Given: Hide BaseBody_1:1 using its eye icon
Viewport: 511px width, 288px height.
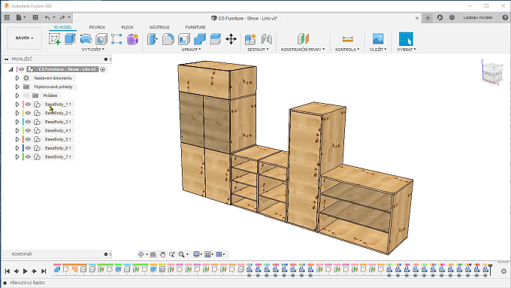Looking at the screenshot, I should click(29, 105).
